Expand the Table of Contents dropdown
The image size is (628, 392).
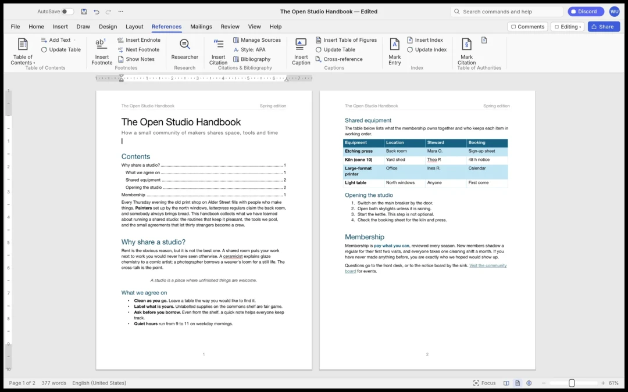pyautogui.click(x=23, y=52)
